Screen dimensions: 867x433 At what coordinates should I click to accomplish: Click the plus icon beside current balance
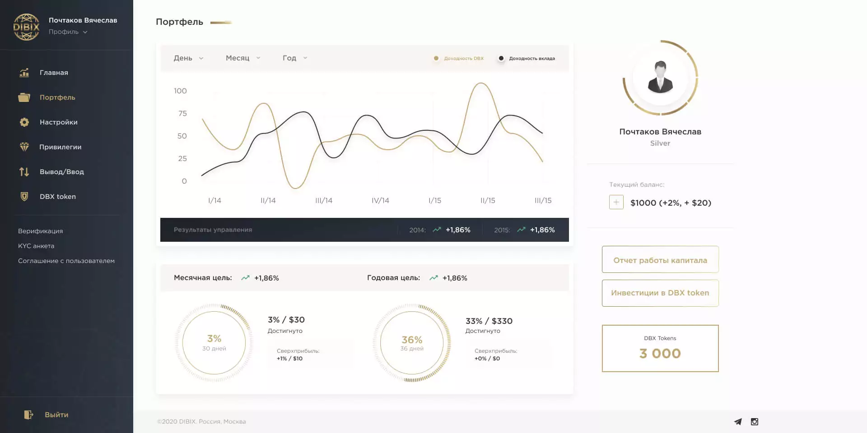[x=616, y=202]
